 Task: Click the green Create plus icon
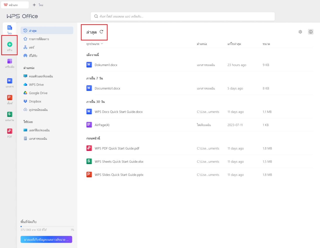pyautogui.click(x=10, y=44)
